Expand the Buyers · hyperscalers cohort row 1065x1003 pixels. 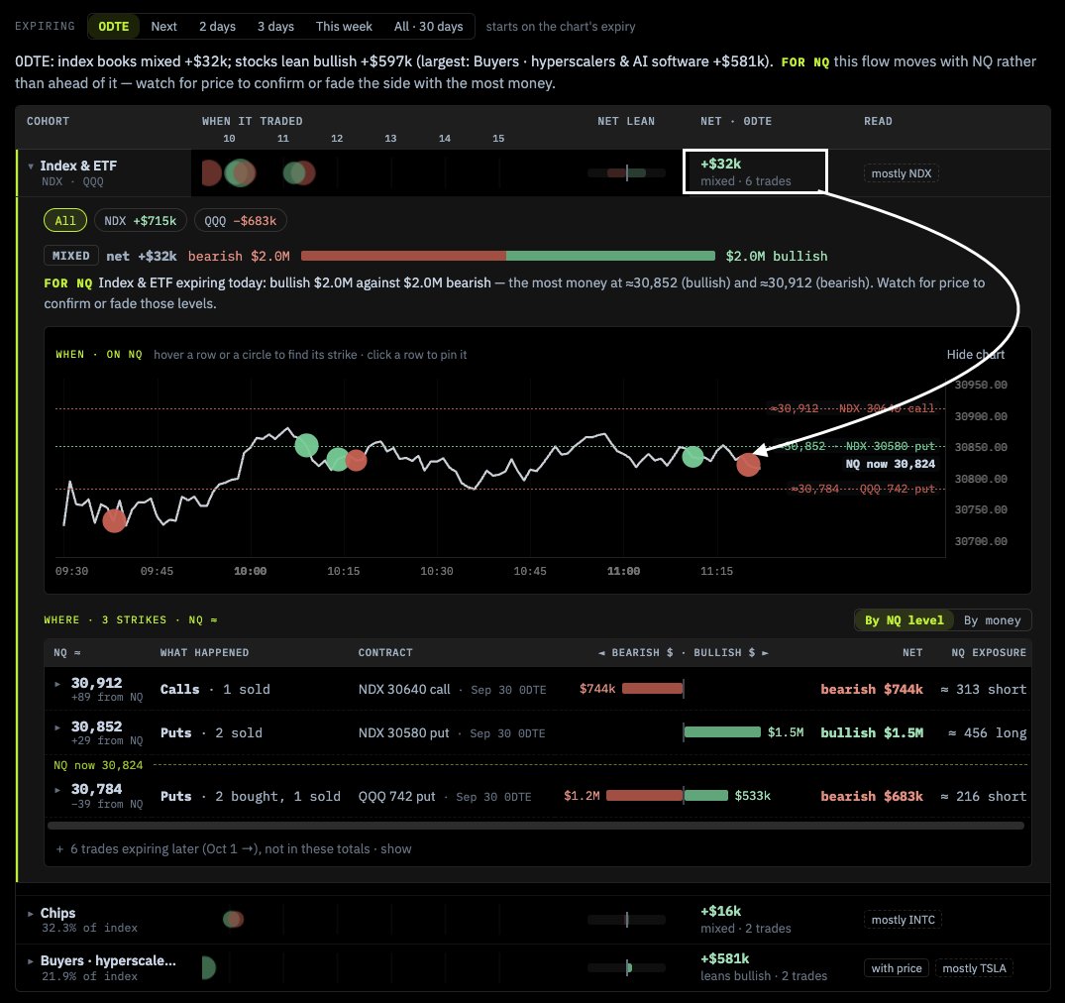pyautogui.click(x=31, y=961)
